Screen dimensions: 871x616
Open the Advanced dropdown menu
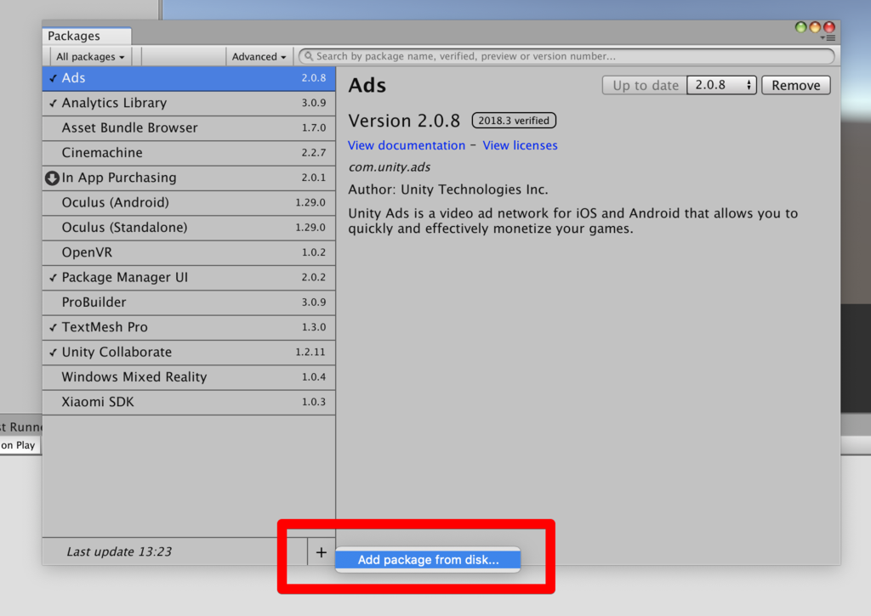point(259,57)
